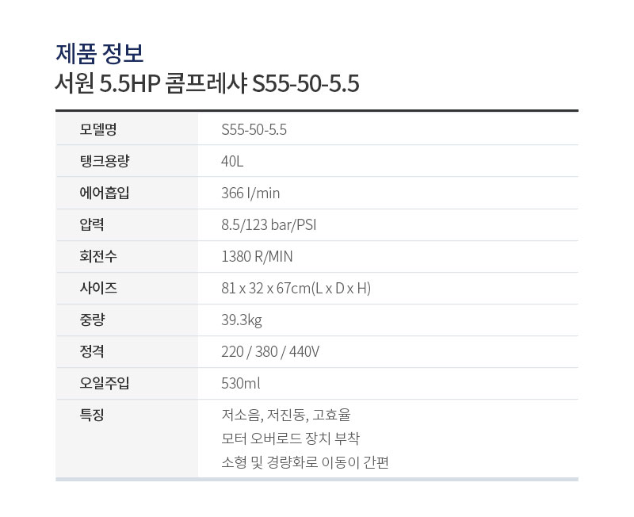Click the title 서원 5.5HP 콤프레샤 S55-50-5.5

click(207, 84)
